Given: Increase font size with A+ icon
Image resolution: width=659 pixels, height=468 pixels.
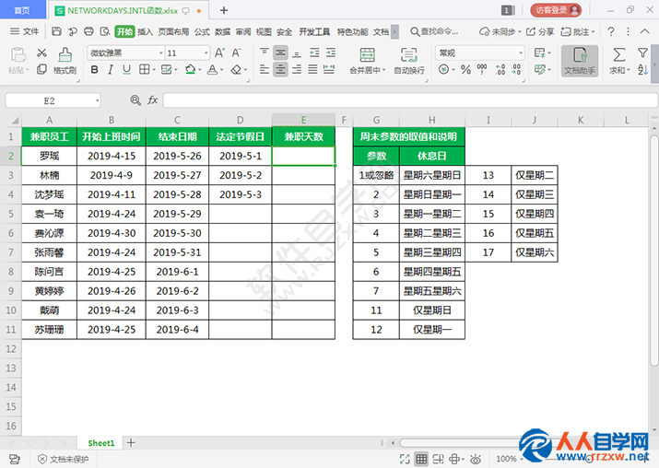Looking at the screenshot, I should pos(219,53).
